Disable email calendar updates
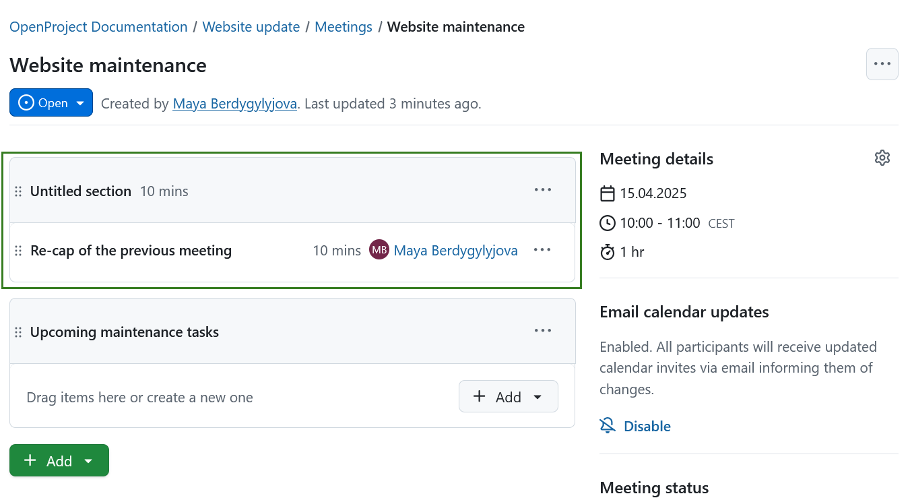This screenshot has height=498, width=910. [647, 426]
